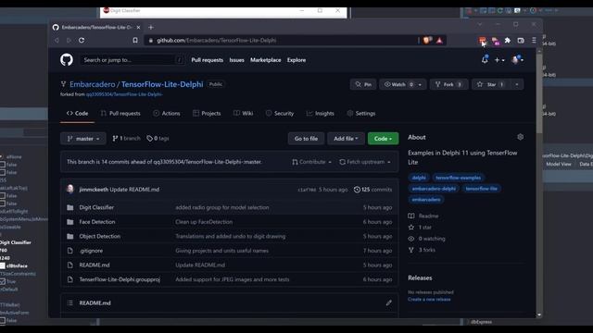Open forked-from qq33095304 repository link
The width and height of the screenshot is (593, 333).
point(124,94)
